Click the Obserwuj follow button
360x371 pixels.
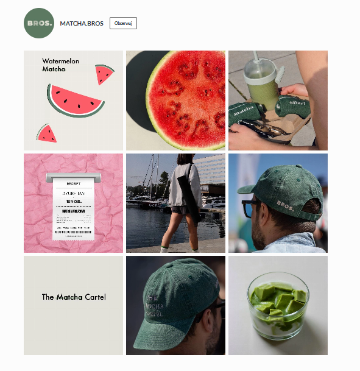pos(123,23)
